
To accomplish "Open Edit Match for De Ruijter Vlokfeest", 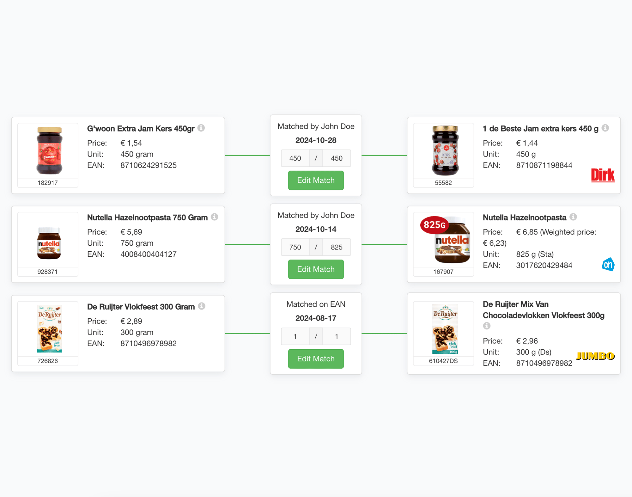I will pyautogui.click(x=316, y=359).
